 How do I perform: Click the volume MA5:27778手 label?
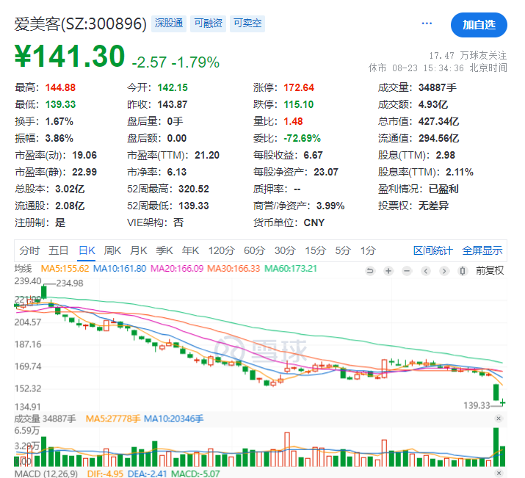113,419
